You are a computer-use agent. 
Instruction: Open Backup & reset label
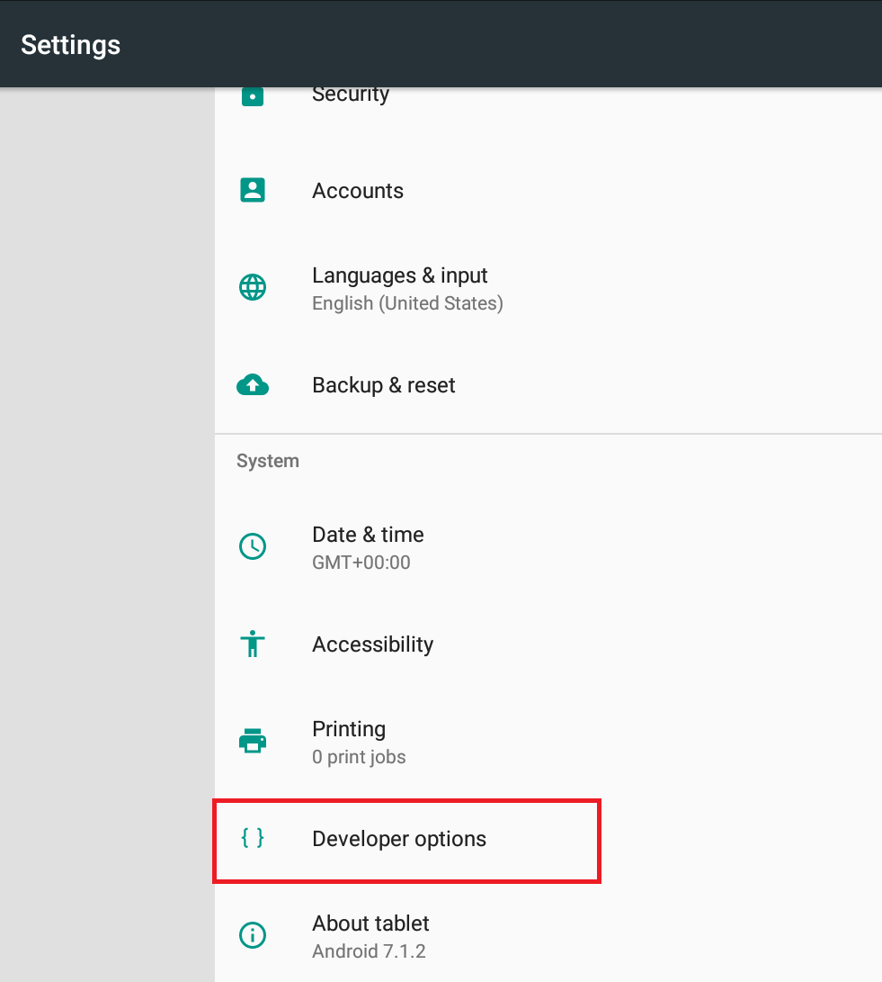pyautogui.click(x=384, y=385)
